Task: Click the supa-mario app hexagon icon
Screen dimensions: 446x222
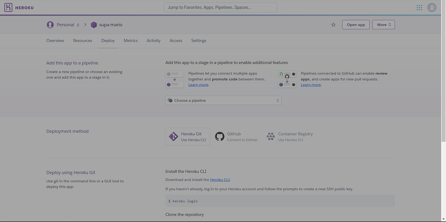Action: click(93, 24)
